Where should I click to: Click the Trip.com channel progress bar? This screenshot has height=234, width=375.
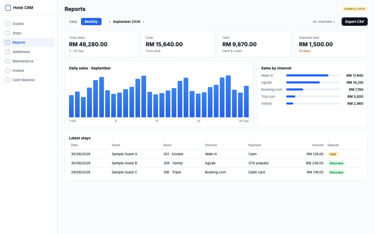(313, 96)
